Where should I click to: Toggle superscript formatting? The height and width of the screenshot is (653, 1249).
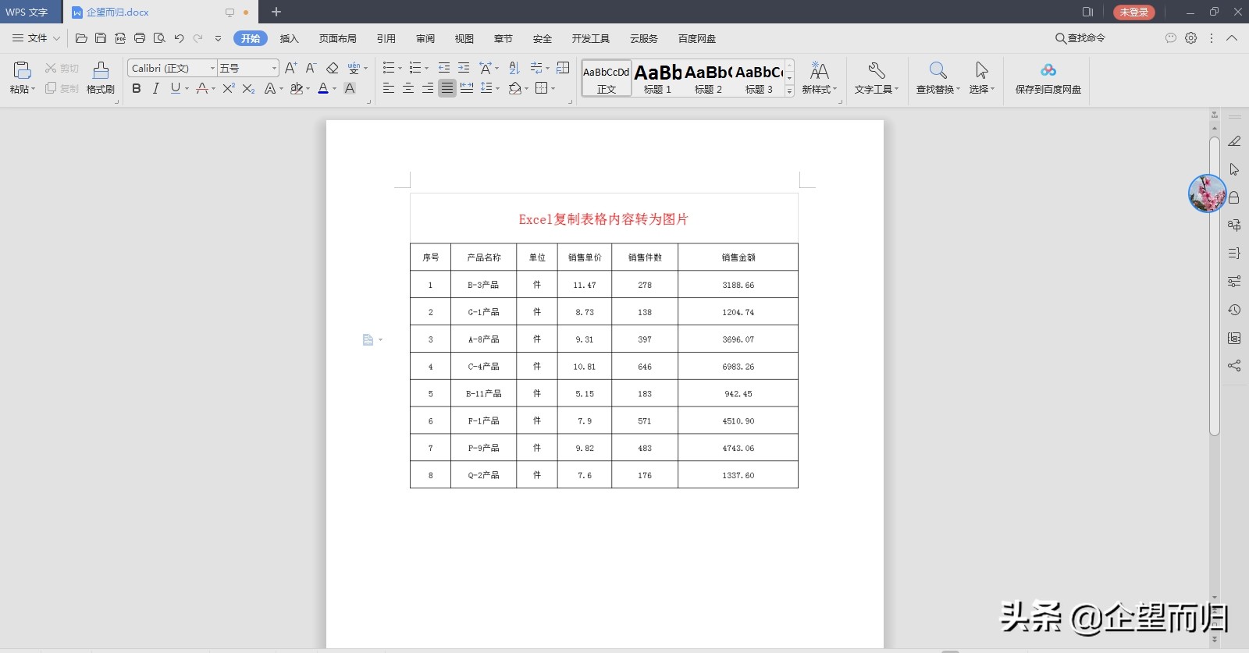pos(228,89)
